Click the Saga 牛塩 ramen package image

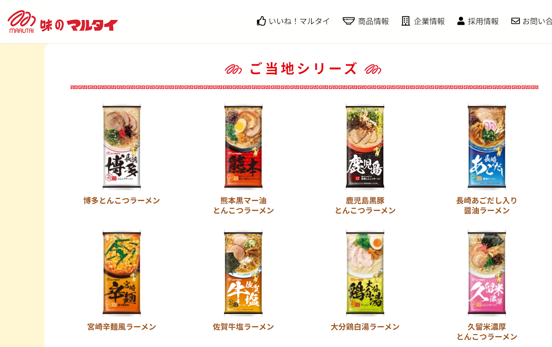pyautogui.click(x=244, y=273)
